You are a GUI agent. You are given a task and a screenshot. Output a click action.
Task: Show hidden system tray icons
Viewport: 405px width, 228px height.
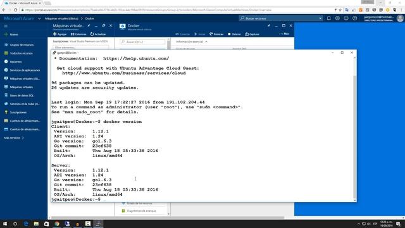pos(359,224)
